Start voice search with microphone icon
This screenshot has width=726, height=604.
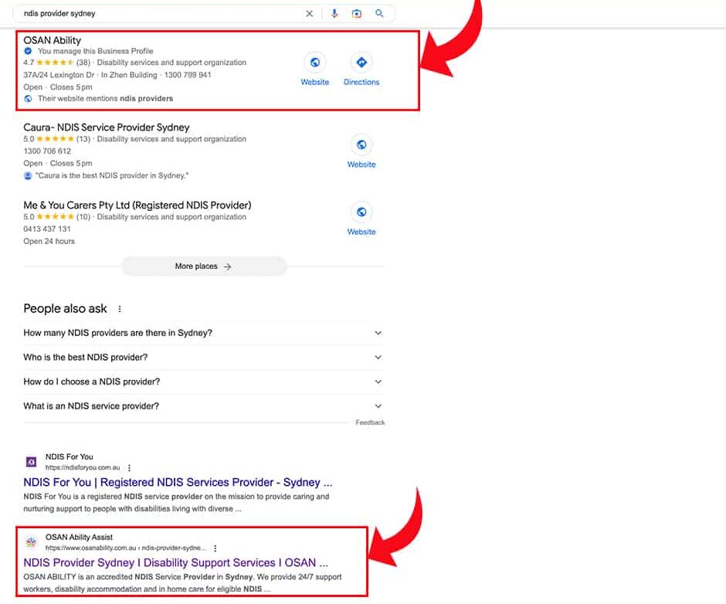point(334,14)
